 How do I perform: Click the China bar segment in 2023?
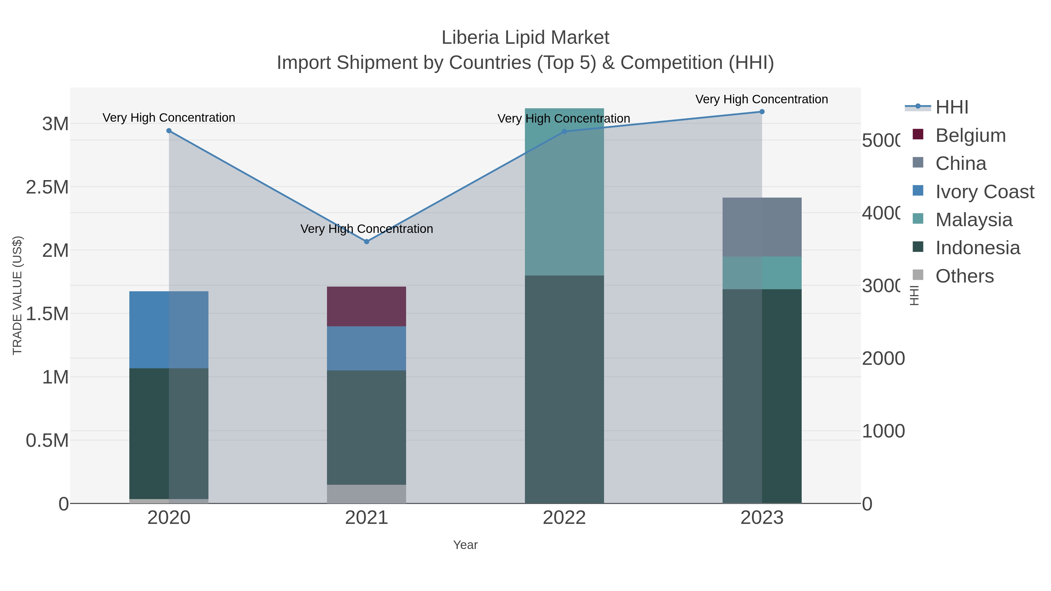coord(762,227)
